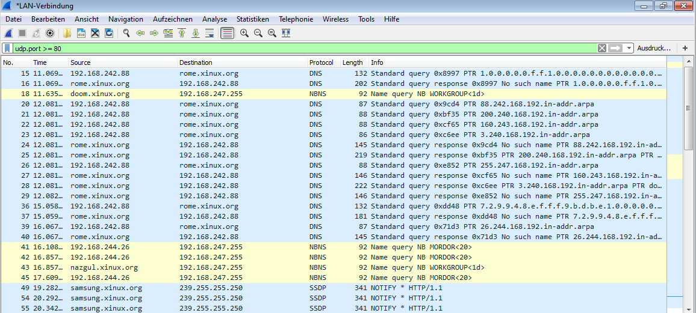This screenshot has width=696, height=313.
Task: Toggle packet list coloring rules
Action: point(227,33)
